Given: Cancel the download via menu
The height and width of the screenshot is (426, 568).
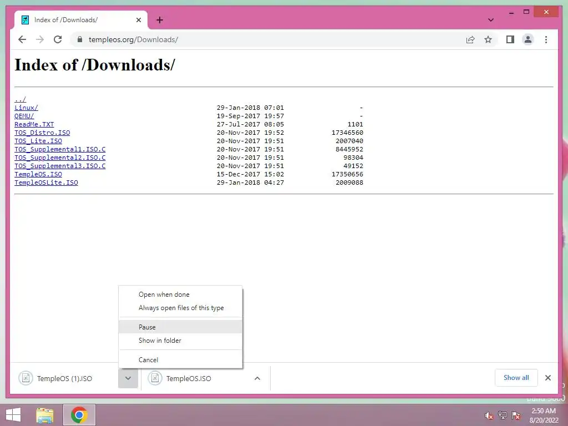Looking at the screenshot, I should pos(180,359).
